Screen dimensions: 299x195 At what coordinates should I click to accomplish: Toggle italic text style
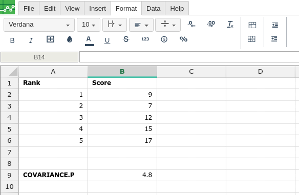tap(31, 40)
